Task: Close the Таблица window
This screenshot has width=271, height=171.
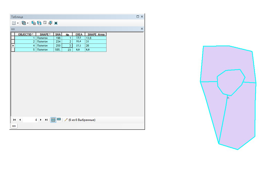Action: tap(142, 17)
